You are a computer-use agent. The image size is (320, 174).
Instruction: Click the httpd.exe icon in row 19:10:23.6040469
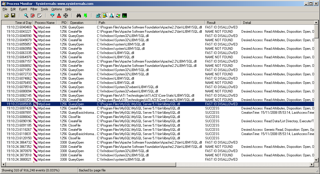click(35, 27)
